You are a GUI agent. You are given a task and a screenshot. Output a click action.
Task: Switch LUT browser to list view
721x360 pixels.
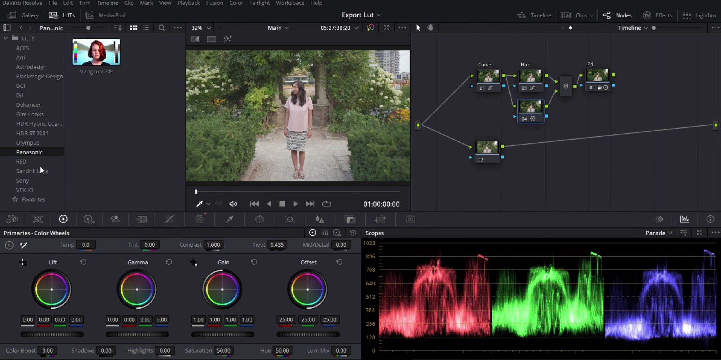pyautogui.click(x=146, y=28)
